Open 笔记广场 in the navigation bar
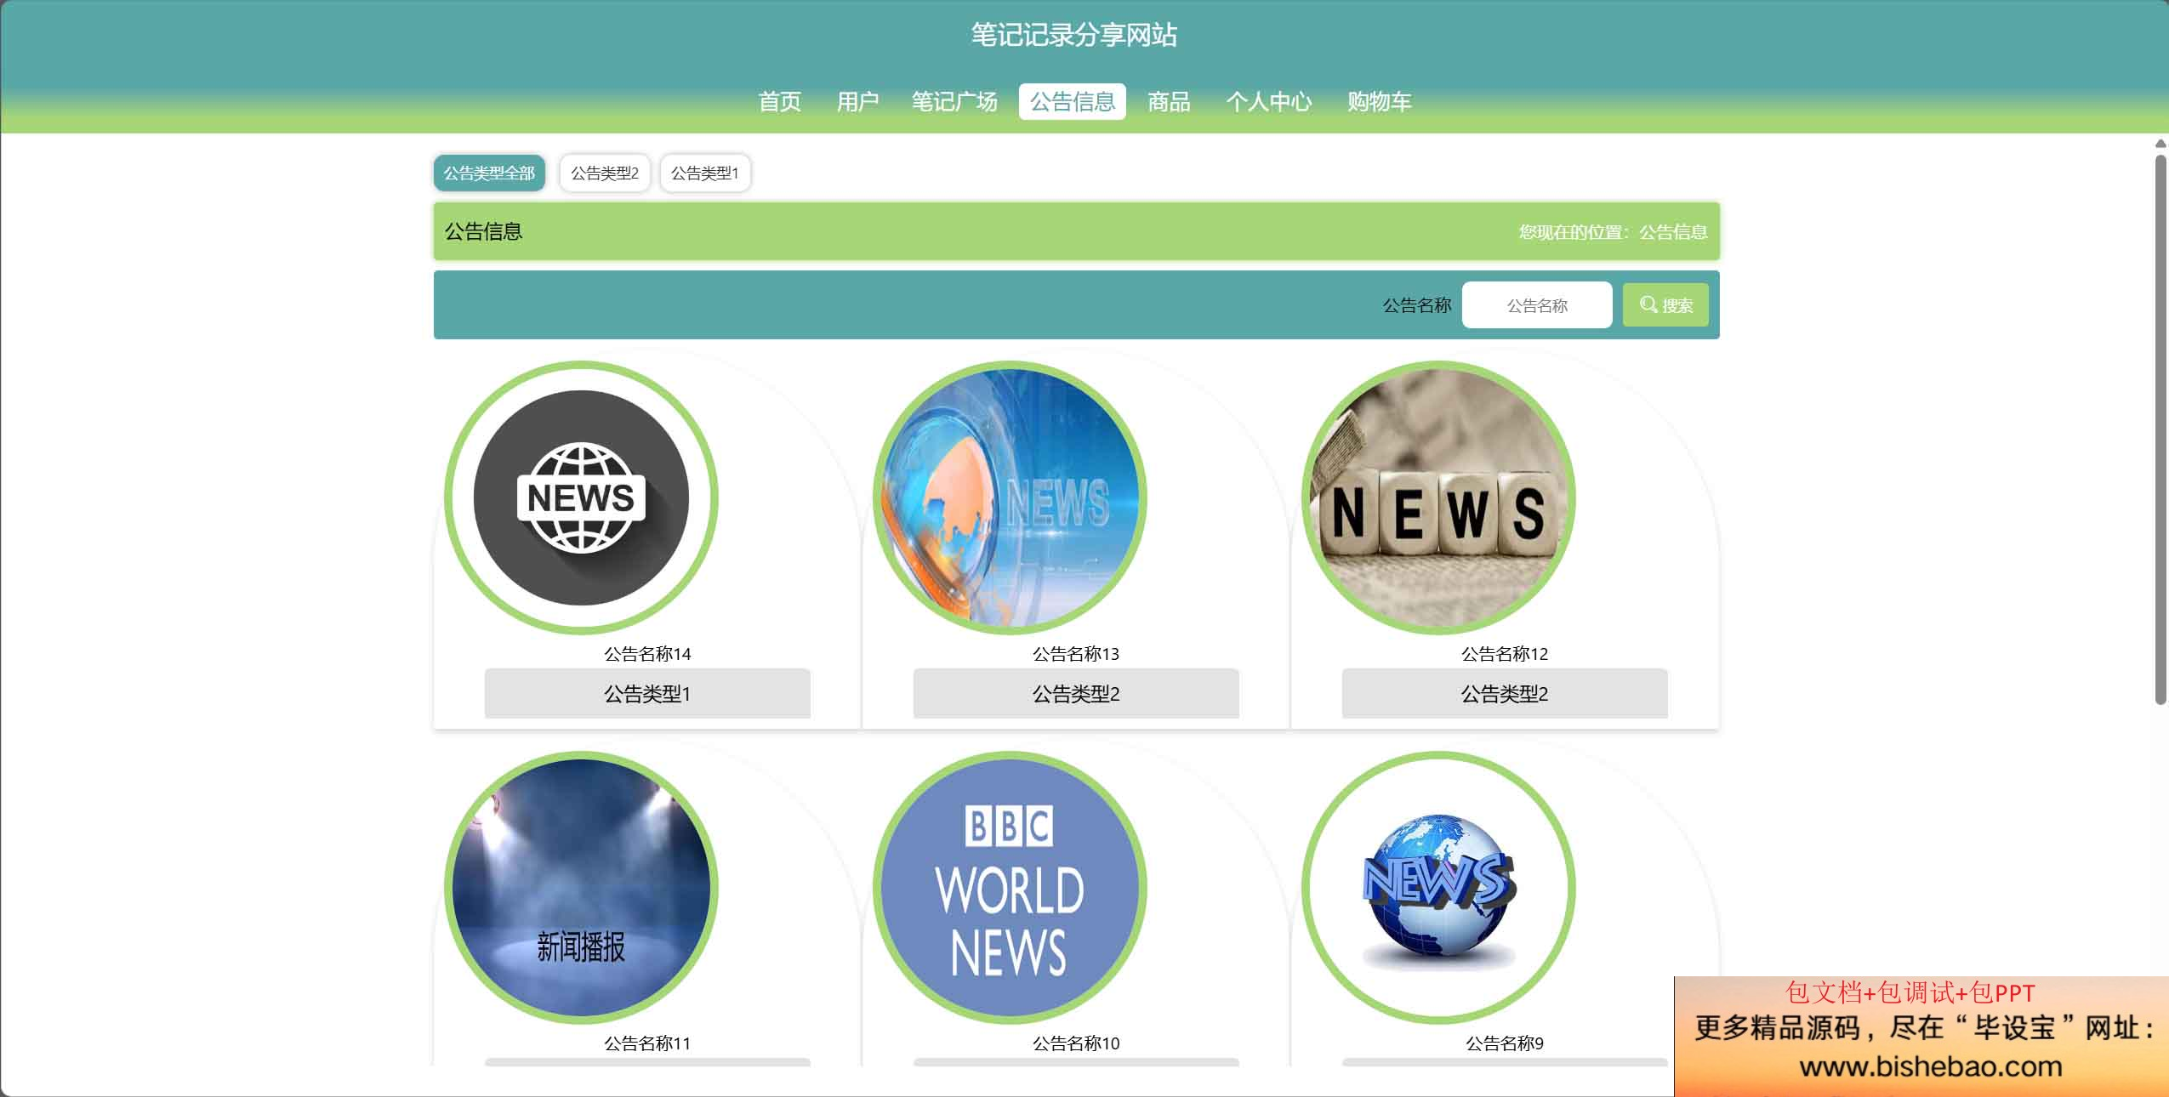Screen dimensions: 2169x1097 954,102
